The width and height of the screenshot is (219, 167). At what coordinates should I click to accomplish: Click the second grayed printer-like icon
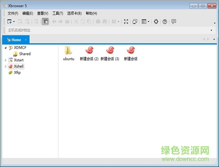click(105, 22)
